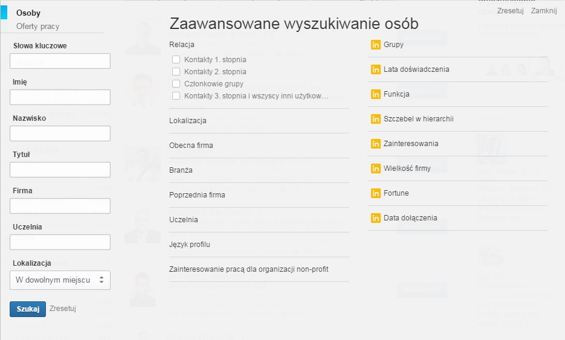
Task: Click the LinkedIn premium icon beside Grupy
Action: tap(375, 45)
